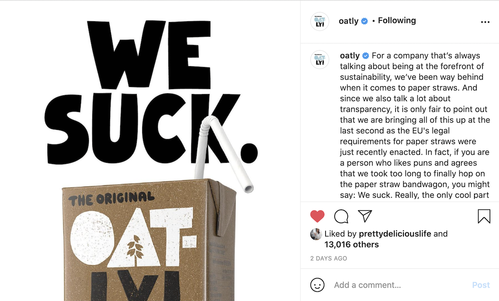Toggle the Following status button
Viewport: 499px width, 301px height.
point(397,21)
